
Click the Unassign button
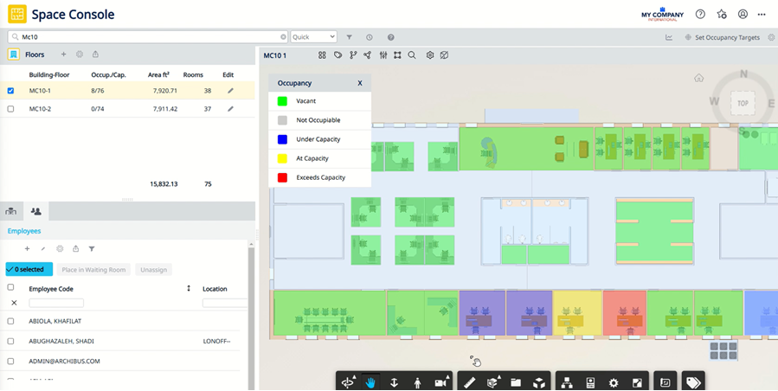[153, 269]
